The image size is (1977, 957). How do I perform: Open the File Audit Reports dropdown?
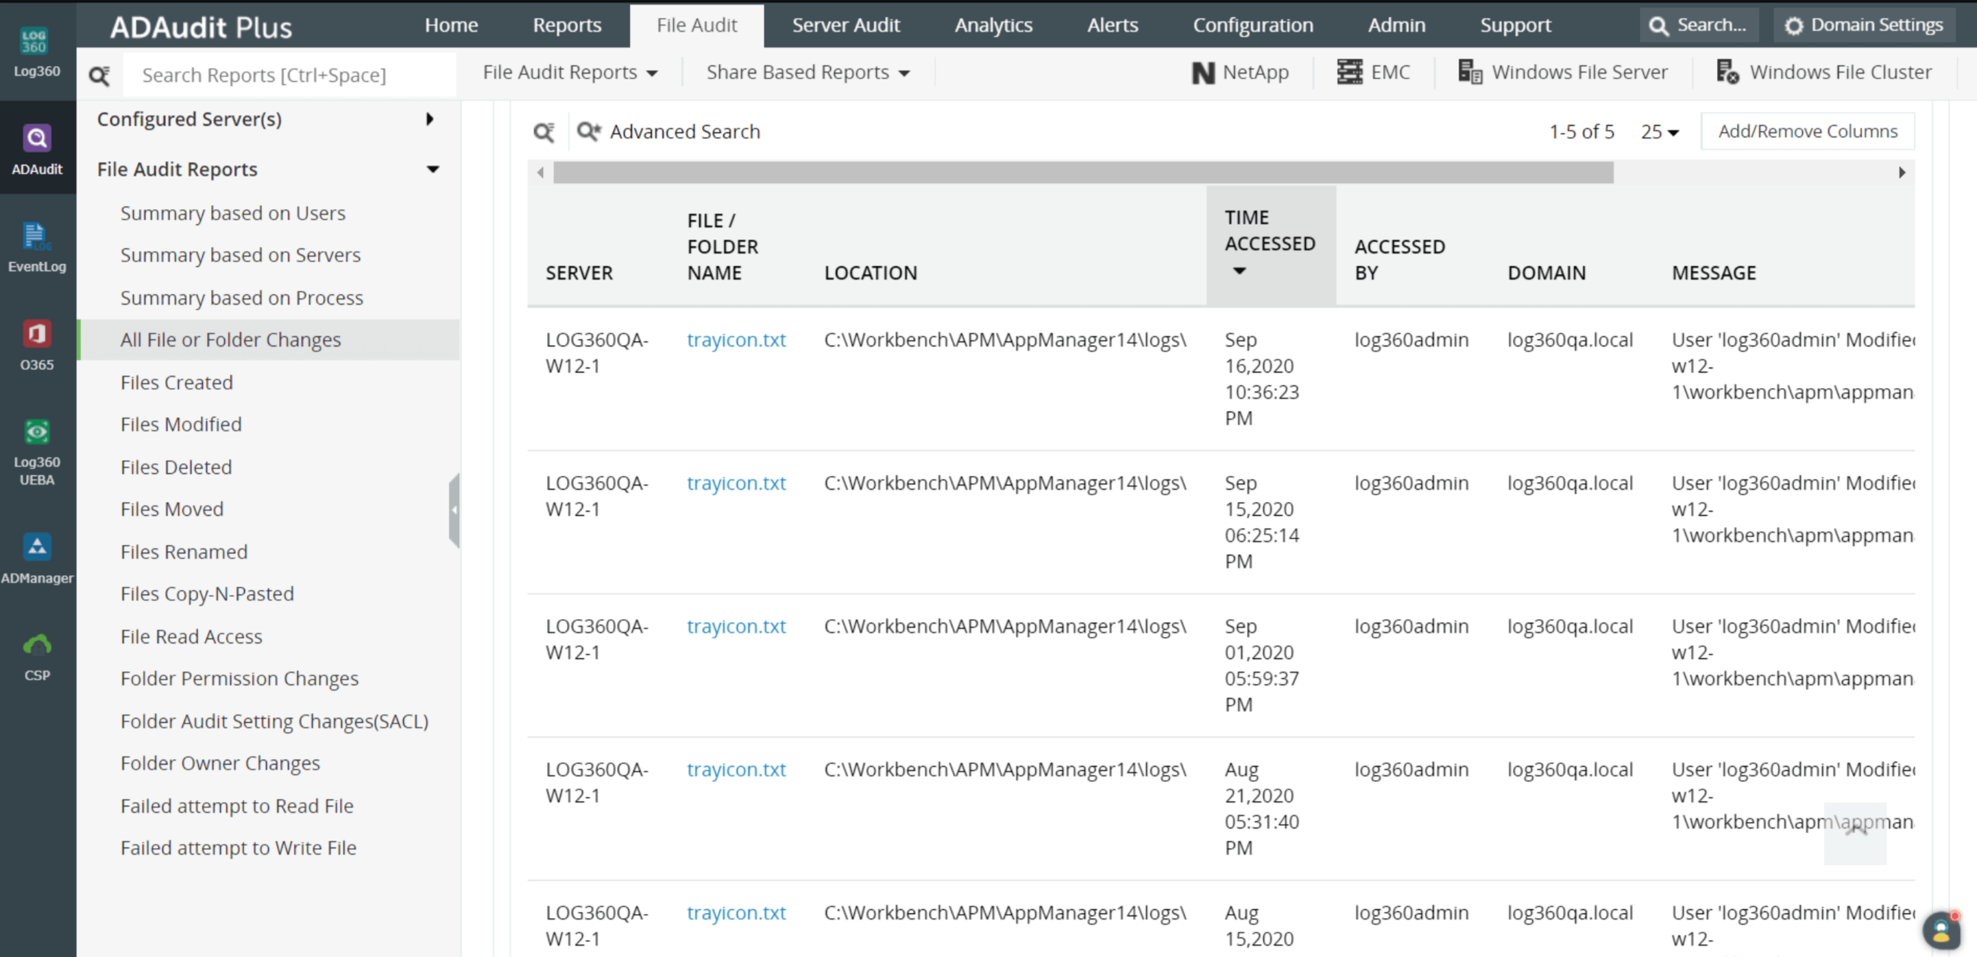pos(570,72)
